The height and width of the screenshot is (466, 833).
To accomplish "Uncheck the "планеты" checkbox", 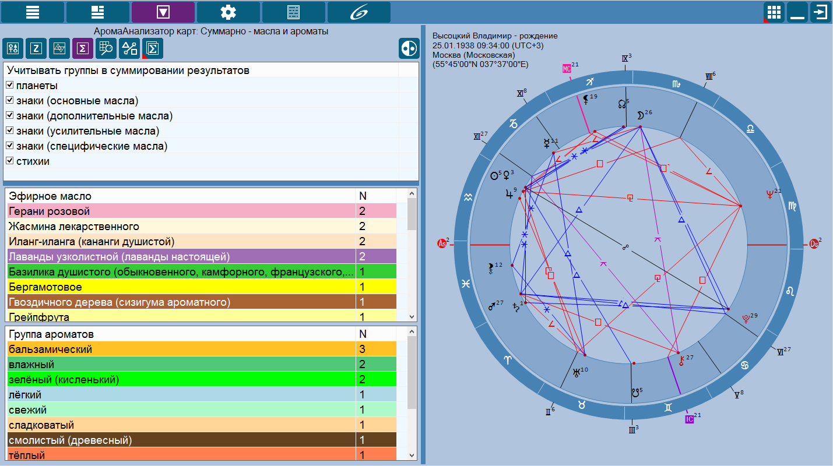I will [x=10, y=86].
